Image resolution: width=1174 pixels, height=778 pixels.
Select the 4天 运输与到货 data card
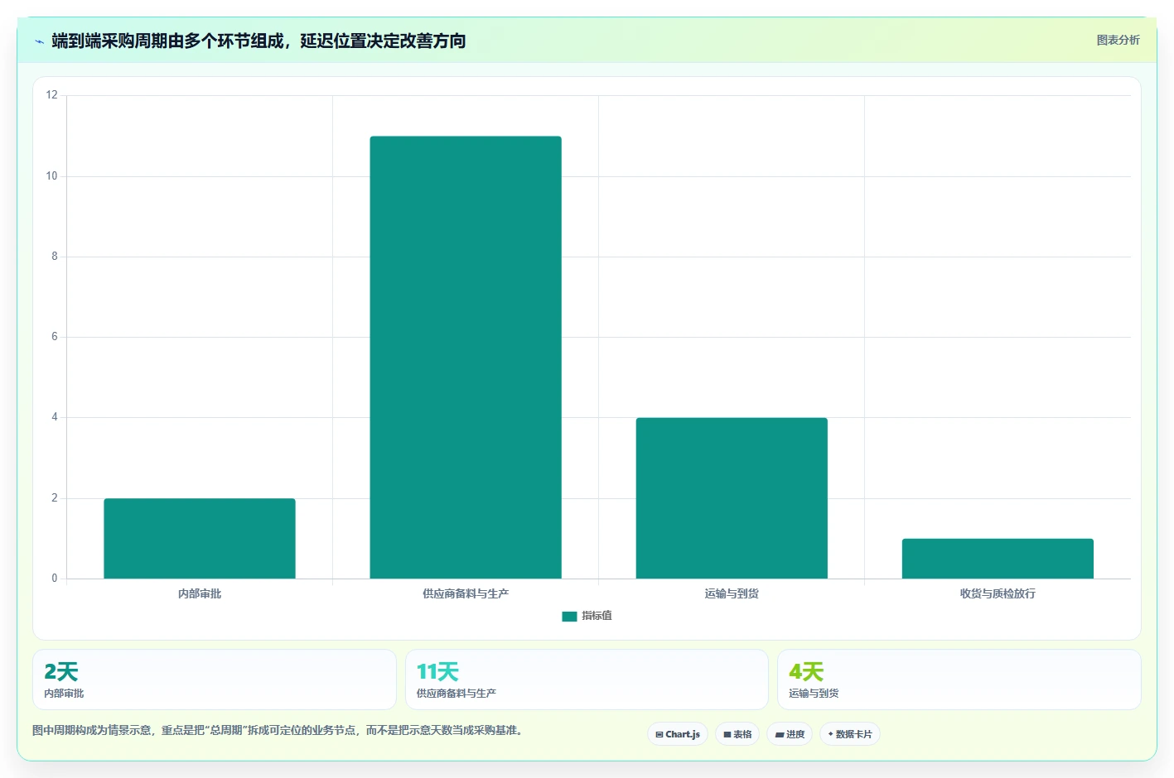(959, 680)
